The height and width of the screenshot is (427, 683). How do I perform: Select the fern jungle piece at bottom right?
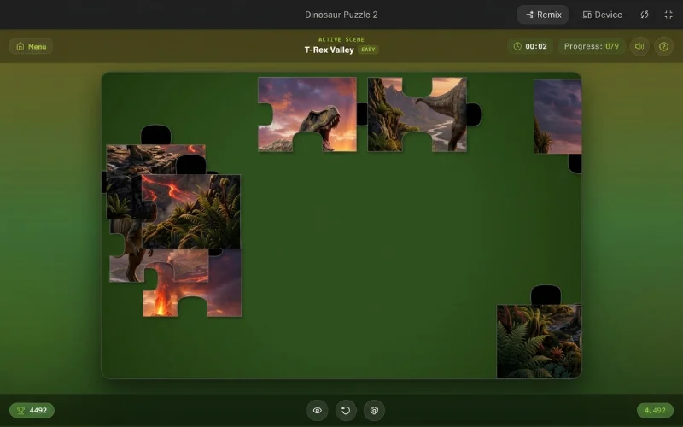click(539, 340)
